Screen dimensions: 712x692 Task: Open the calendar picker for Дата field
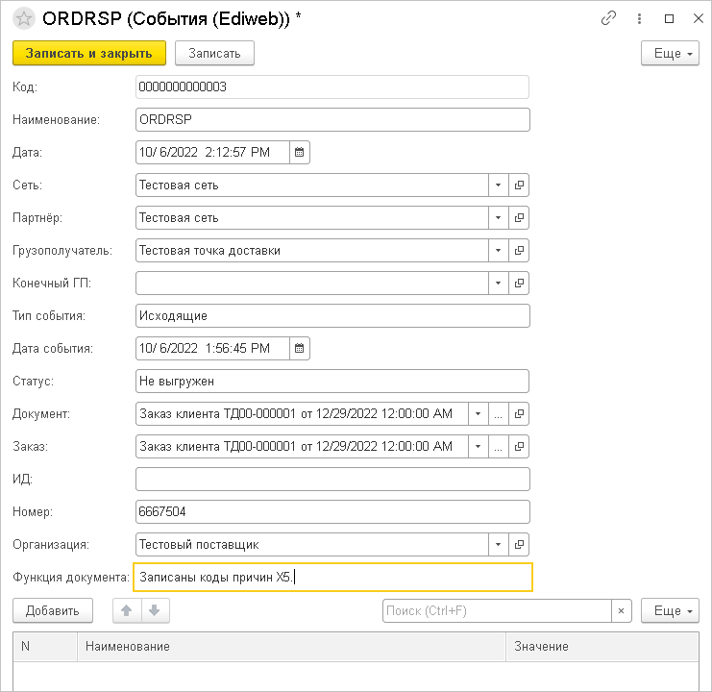(299, 153)
